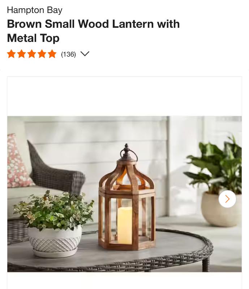Expand the ratings breakdown chevron
Image resolution: width=249 pixels, height=289 pixels.
click(x=85, y=54)
